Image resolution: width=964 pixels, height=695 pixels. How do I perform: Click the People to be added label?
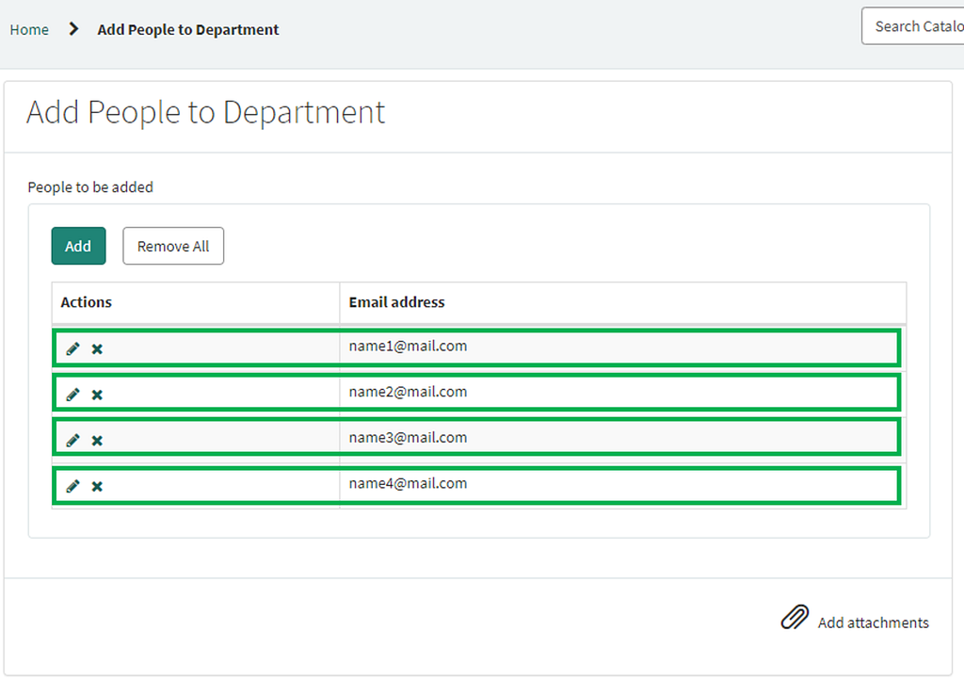pyautogui.click(x=90, y=187)
